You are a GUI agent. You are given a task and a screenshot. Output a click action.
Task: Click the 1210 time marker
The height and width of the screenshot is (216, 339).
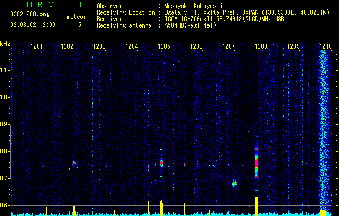(326, 46)
